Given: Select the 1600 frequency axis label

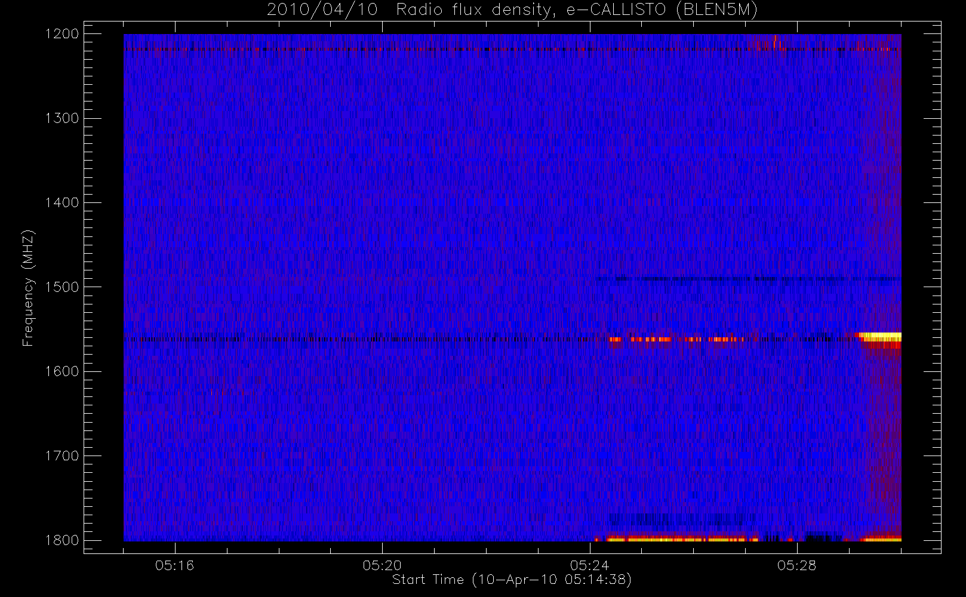Looking at the screenshot, I should pos(62,371).
